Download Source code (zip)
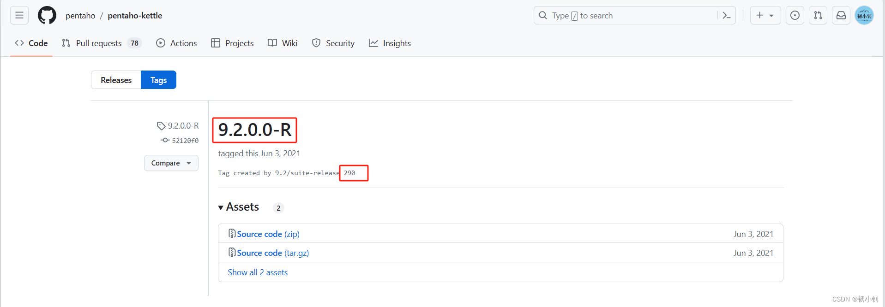Screen dimensions: 885x307 click(x=268, y=234)
